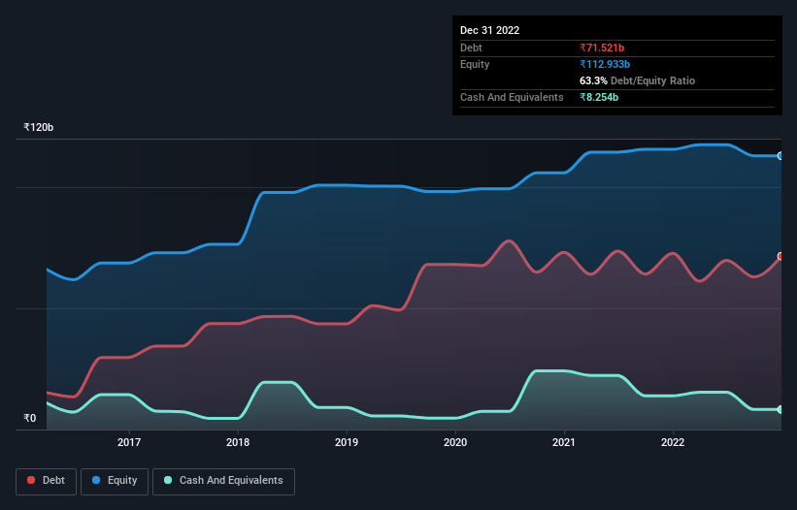Click the ₹8.254b cash value
Viewport: 797px width, 510px height.
coord(599,97)
